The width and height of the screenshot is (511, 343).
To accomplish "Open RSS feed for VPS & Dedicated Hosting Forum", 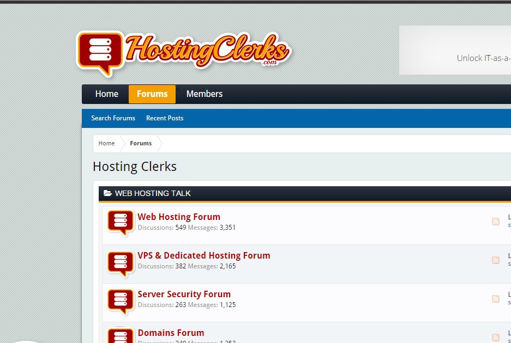I will pyautogui.click(x=495, y=260).
